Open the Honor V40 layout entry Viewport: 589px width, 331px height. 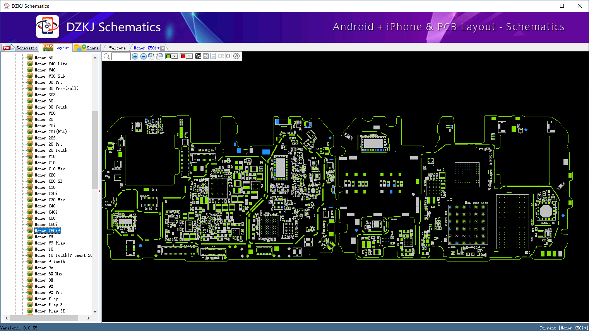[45, 70]
